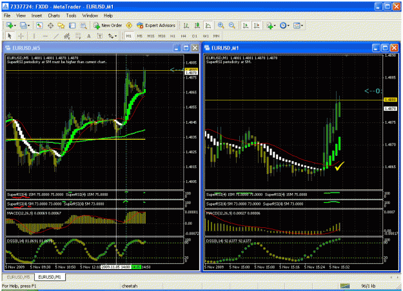Select the Trendline drawing tool
The width and height of the screenshot is (403, 291).
coord(55,36)
